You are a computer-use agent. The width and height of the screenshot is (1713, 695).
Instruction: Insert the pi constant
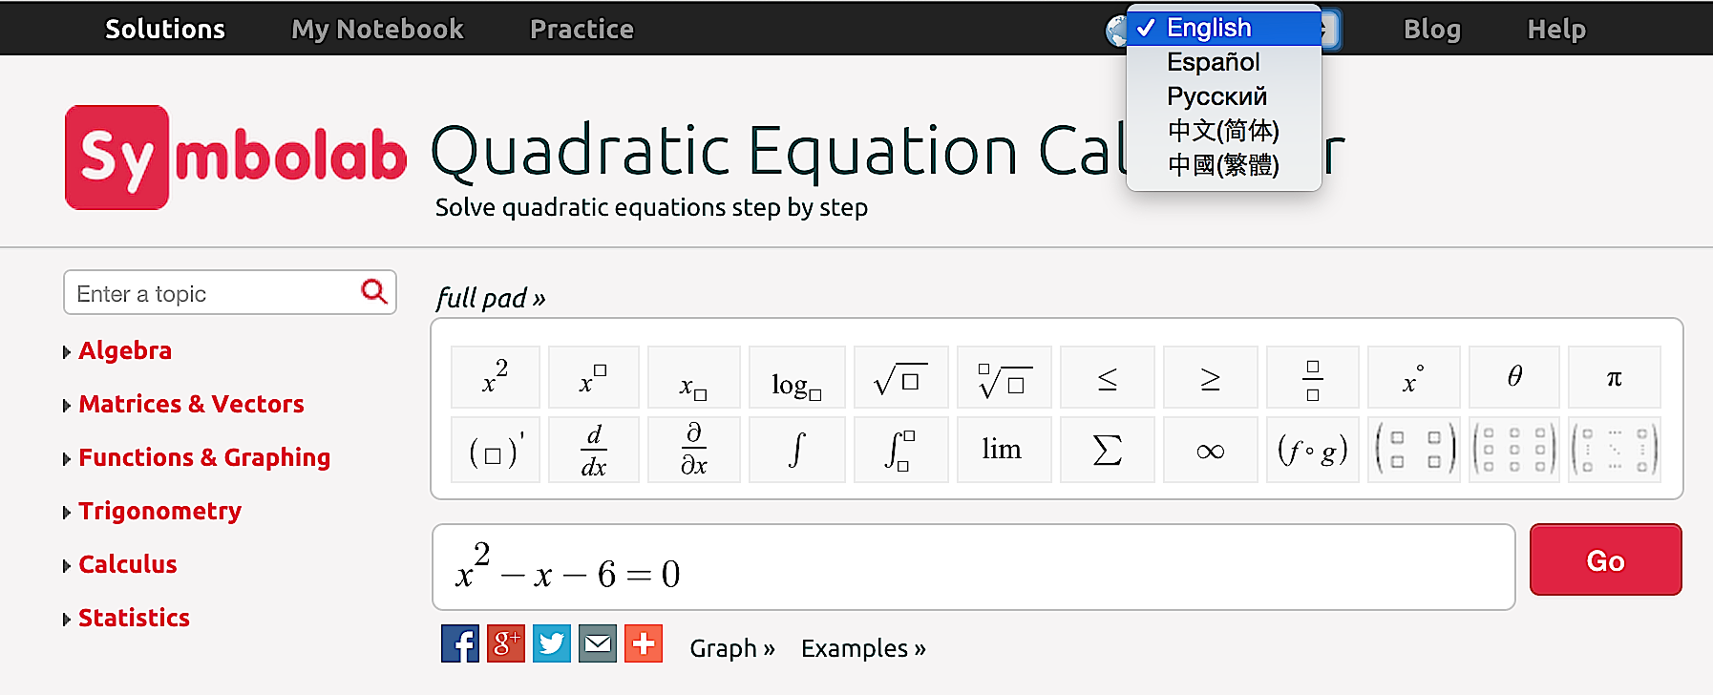(1614, 378)
